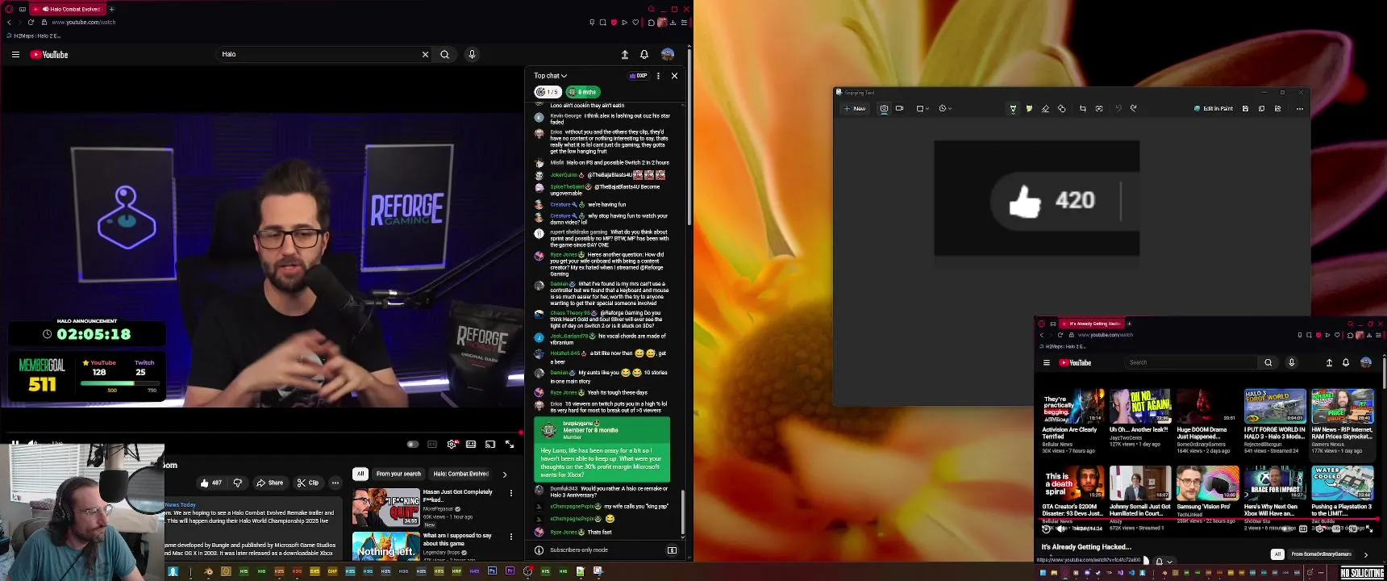Expand Top chat dropdown
The image size is (1387, 581).
(550, 76)
